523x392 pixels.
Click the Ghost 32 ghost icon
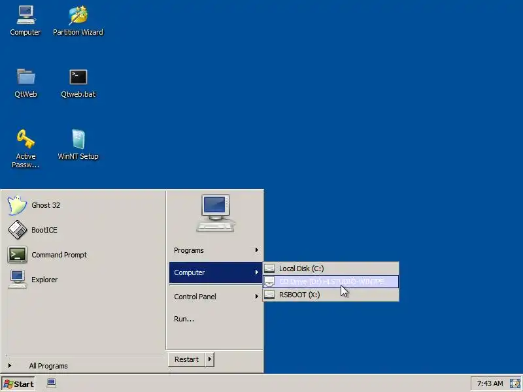[x=17, y=205]
